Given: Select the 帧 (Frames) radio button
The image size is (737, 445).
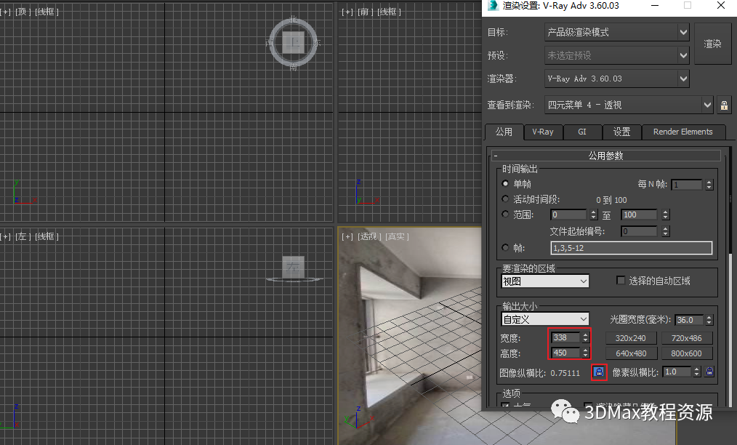Looking at the screenshot, I should (505, 247).
